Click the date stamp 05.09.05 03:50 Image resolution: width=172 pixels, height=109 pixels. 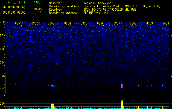pos(14,13)
